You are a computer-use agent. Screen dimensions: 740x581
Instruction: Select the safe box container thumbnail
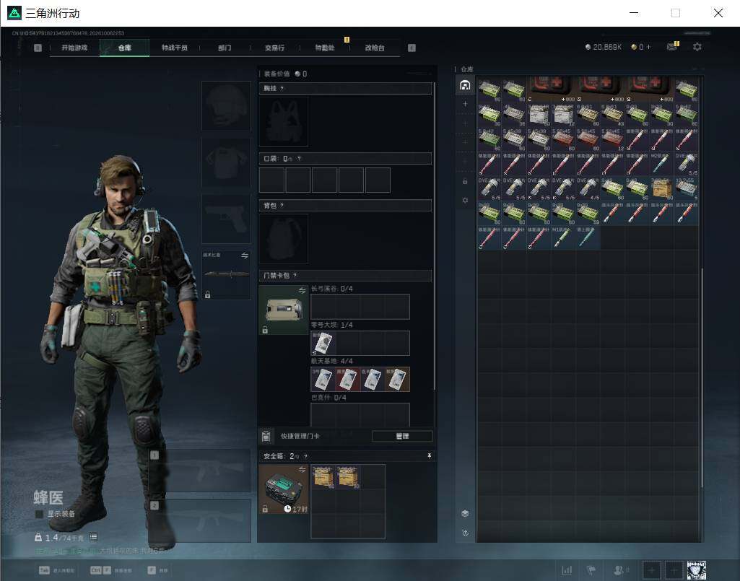pyautogui.click(x=284, y=489)
